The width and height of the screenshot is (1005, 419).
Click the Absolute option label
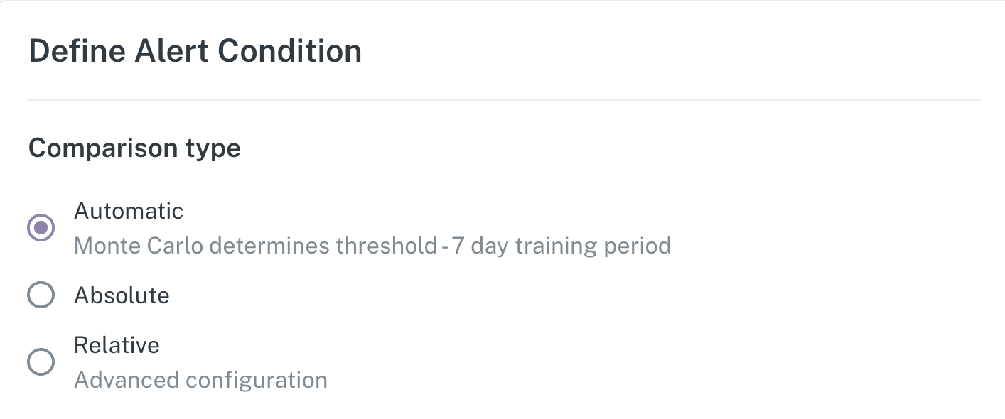[x=122, y=295]
